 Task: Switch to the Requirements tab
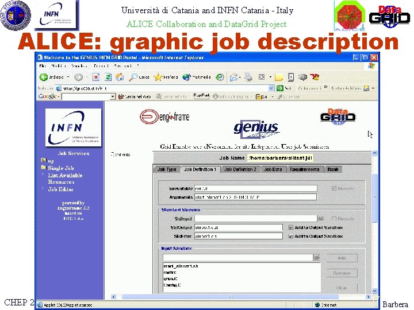304,169
